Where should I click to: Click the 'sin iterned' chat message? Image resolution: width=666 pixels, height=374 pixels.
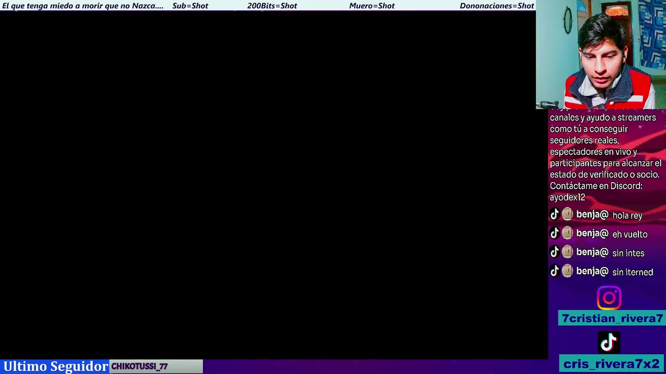click(x=632, y=272)
